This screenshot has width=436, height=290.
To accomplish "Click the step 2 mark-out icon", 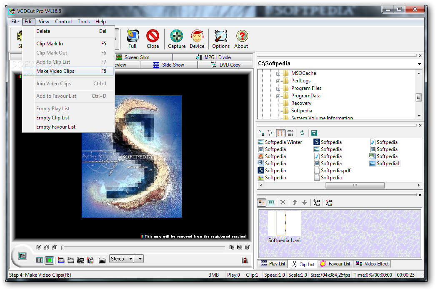I will tap(70, 260).
